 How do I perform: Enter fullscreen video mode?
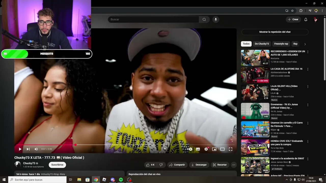[230, 149]
